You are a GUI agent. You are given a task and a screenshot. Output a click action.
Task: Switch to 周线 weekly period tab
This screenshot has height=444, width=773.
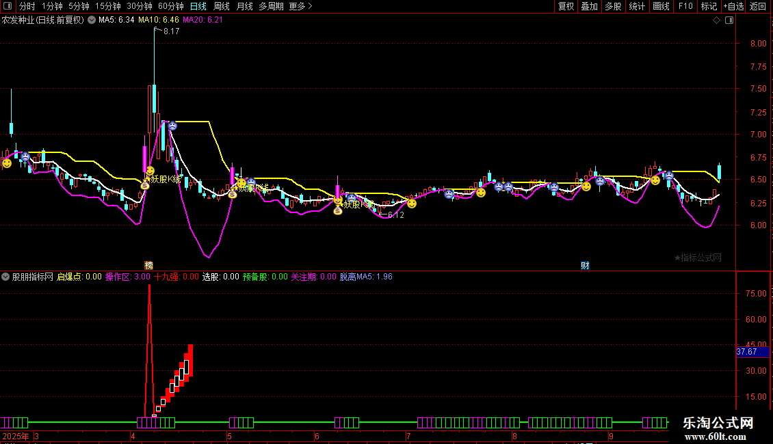[222, 6]
